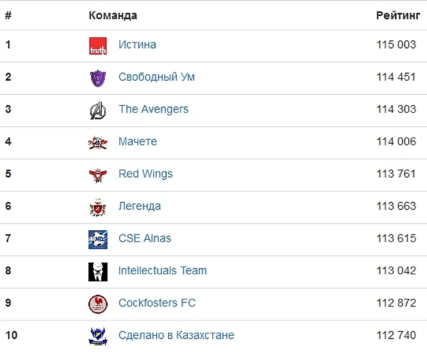Click the Свободный Ум purple logo
The height and width of the screenshot is (352, 427).
coord(98,78)
